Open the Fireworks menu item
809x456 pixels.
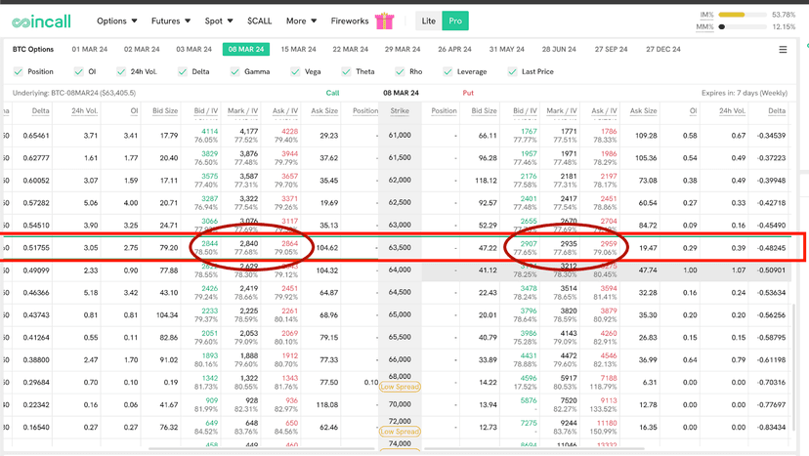click(x=350, y=21)
